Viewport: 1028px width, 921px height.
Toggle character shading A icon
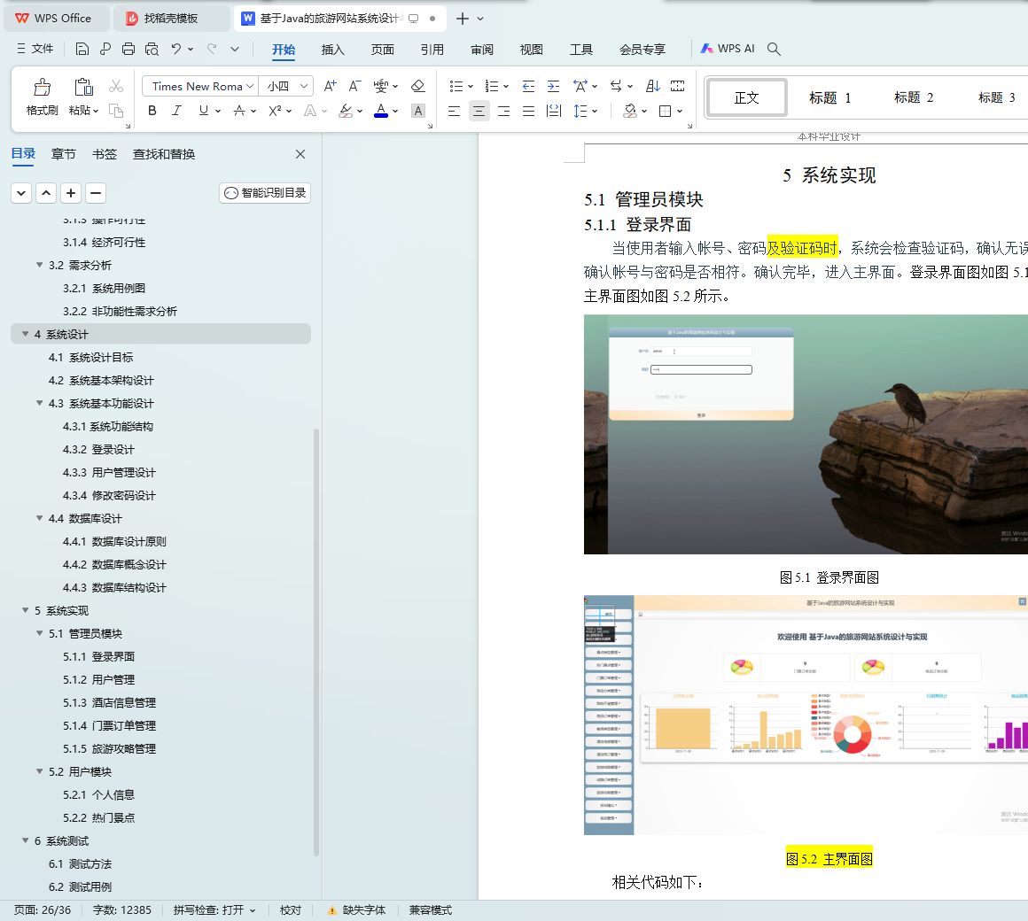click(418, 111)
